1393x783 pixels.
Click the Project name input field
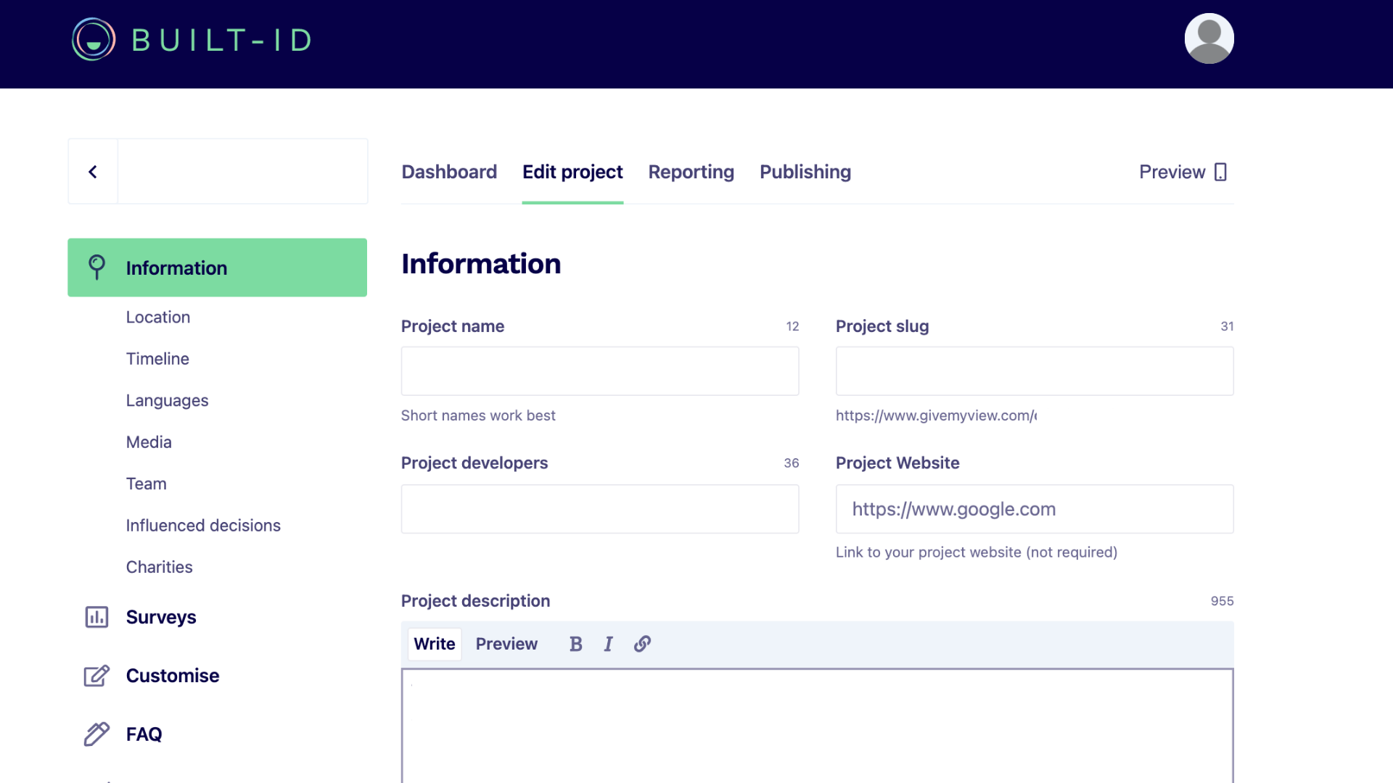(x=600, y=371)
